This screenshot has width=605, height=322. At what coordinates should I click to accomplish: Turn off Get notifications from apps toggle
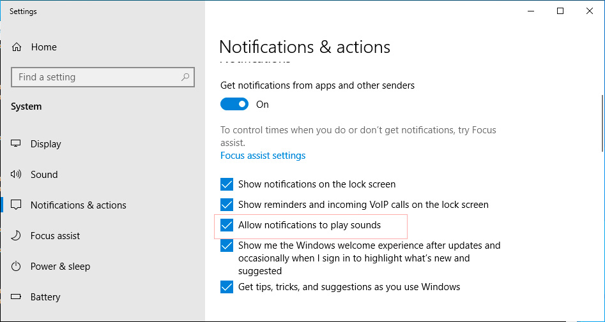point(234,104)
